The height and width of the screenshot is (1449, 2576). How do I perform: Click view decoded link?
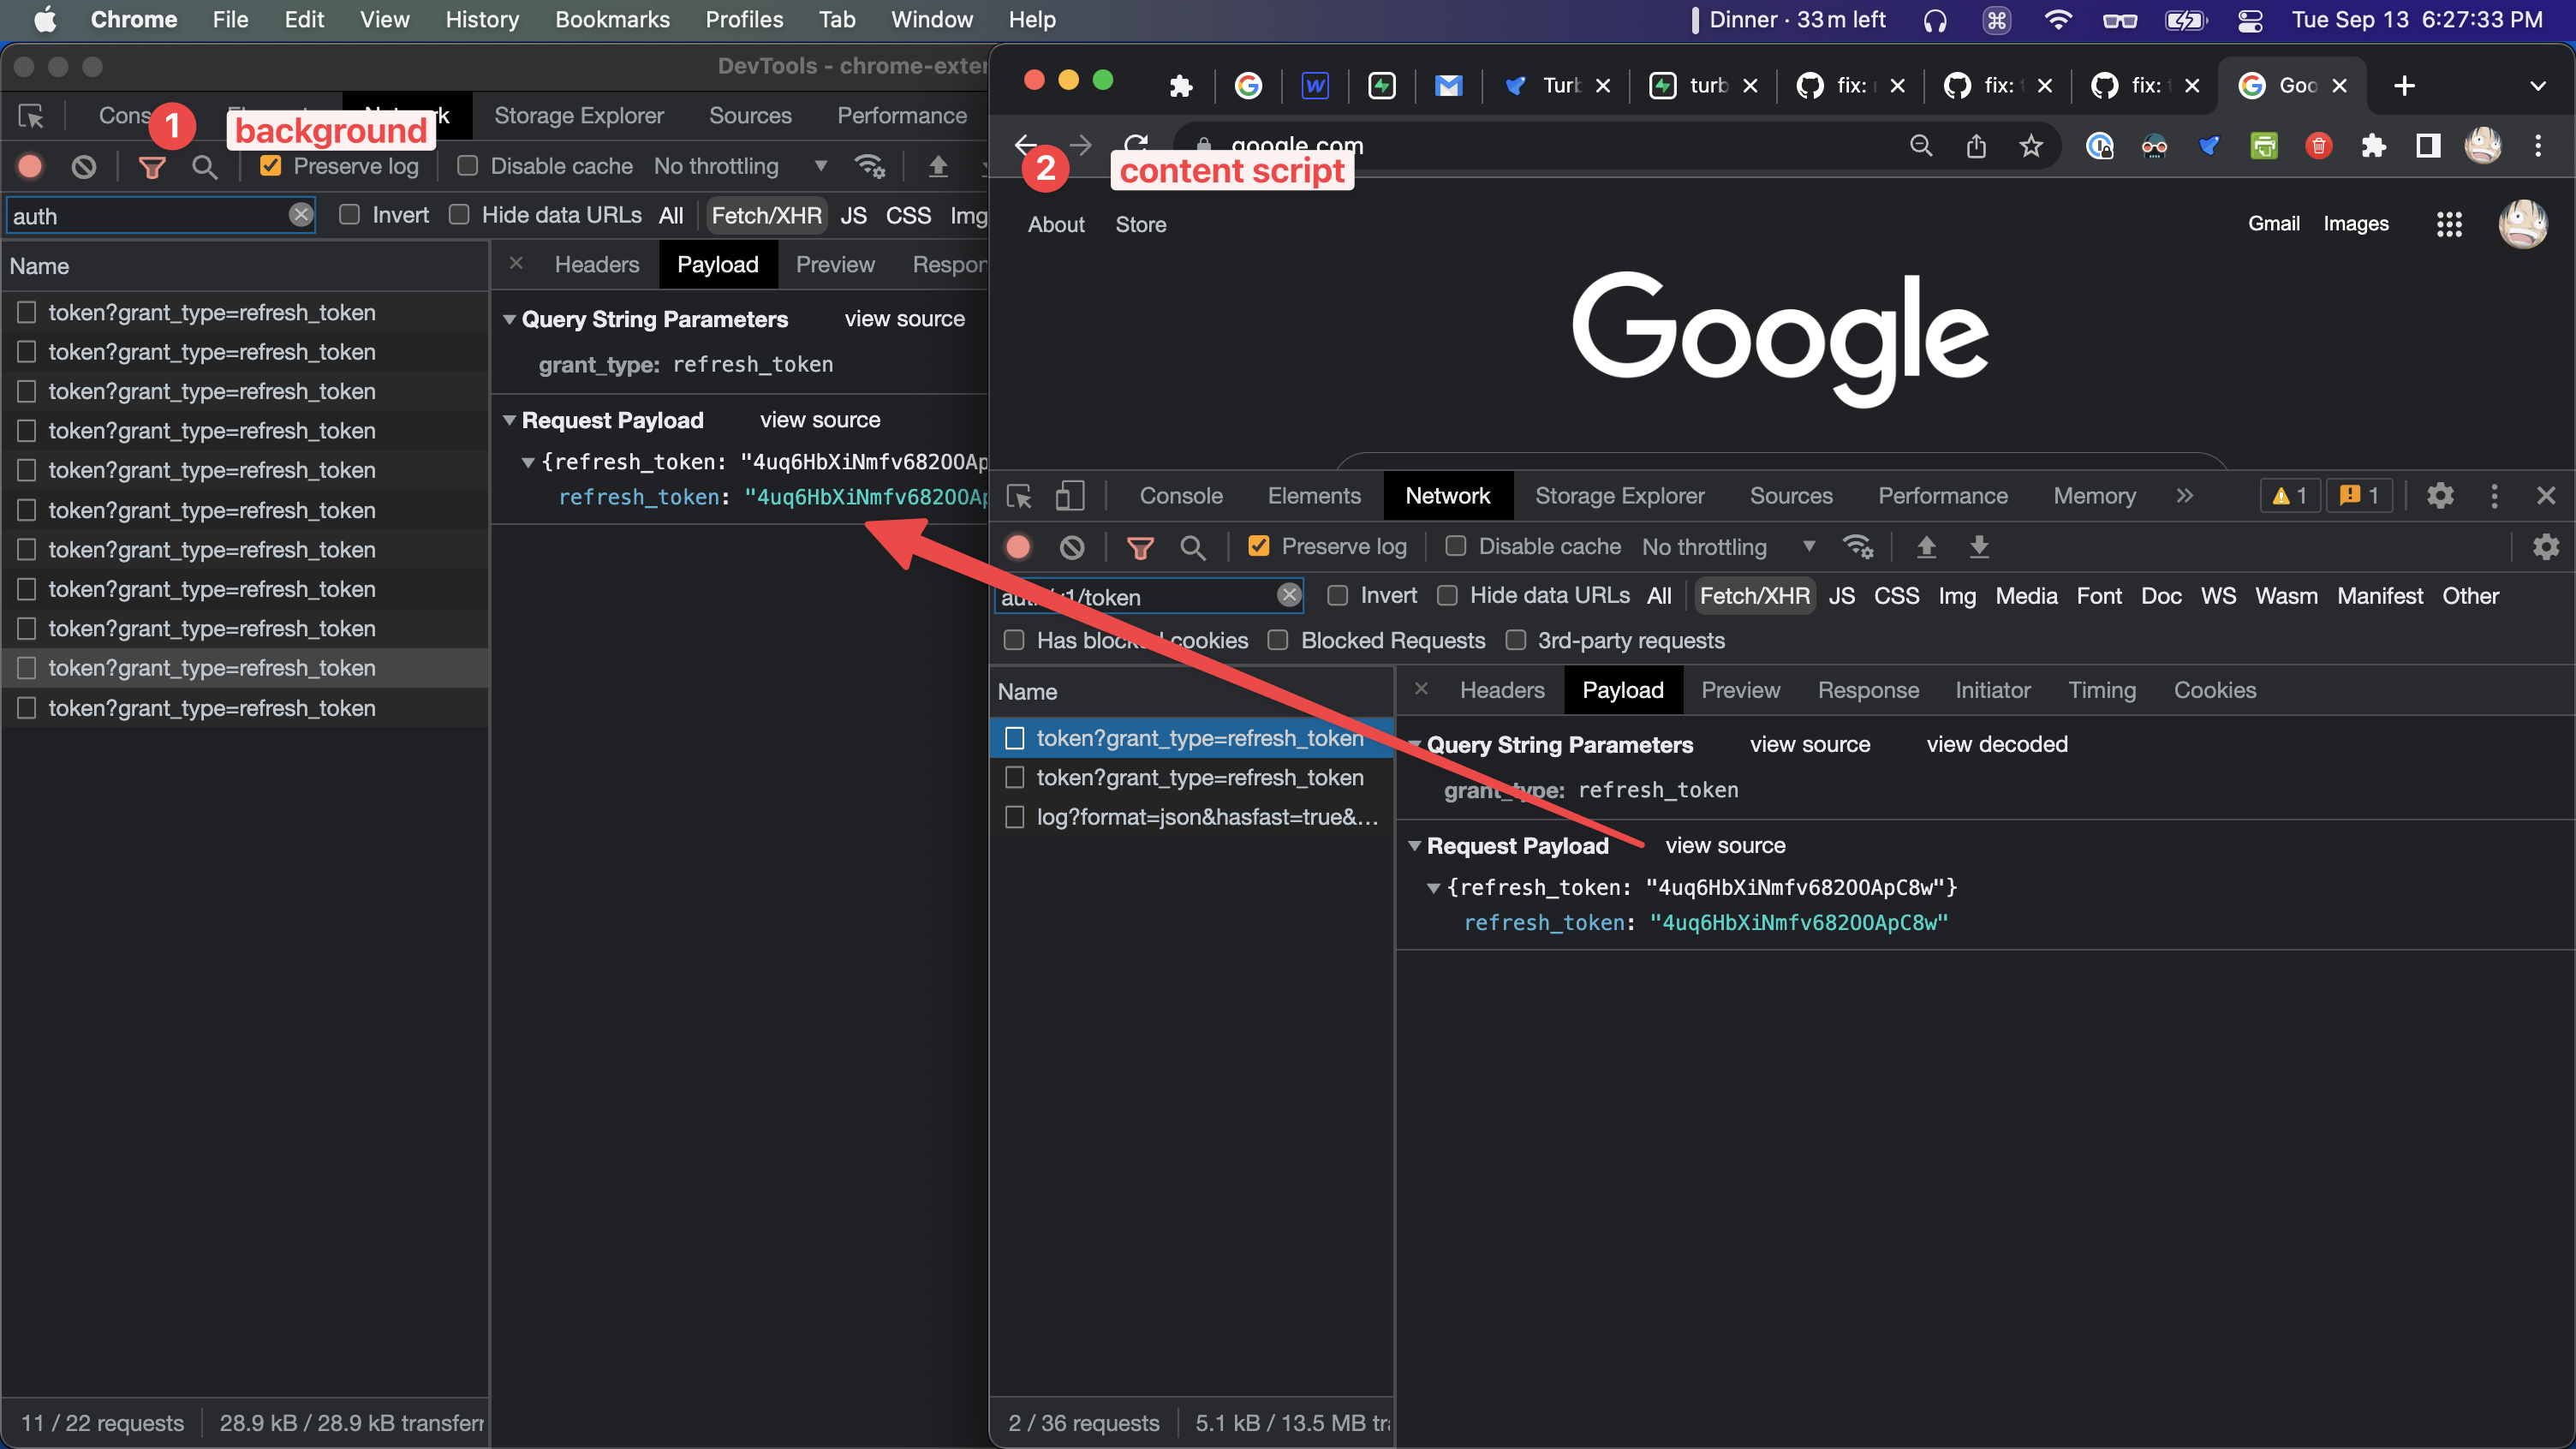[x=1996, y=744]
